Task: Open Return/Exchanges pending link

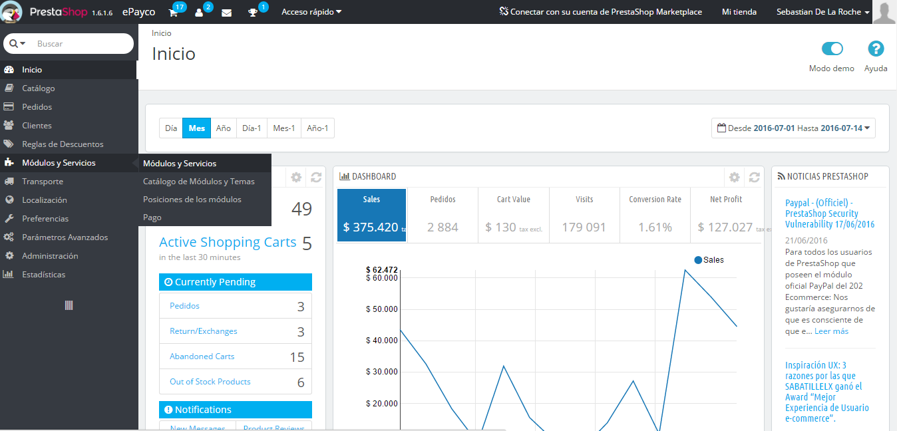Action: pos(204,331)
